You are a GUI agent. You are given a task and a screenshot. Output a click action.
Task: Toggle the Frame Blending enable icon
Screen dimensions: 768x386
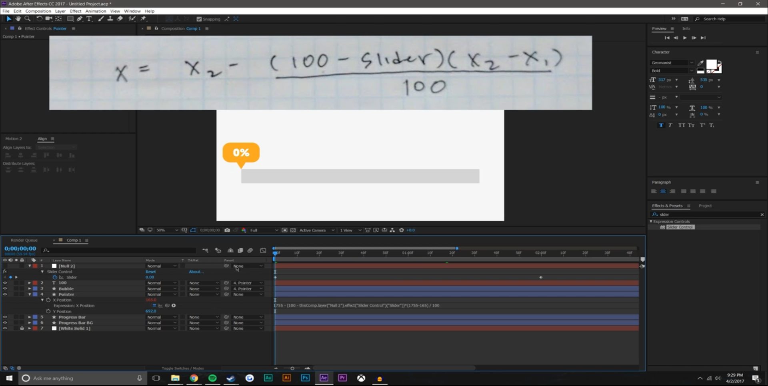click(x=240, y=251)
